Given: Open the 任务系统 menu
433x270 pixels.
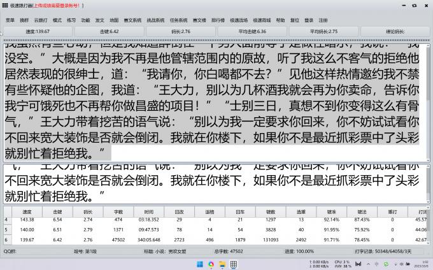Looking at the screenshot, I should click(179, 20).
